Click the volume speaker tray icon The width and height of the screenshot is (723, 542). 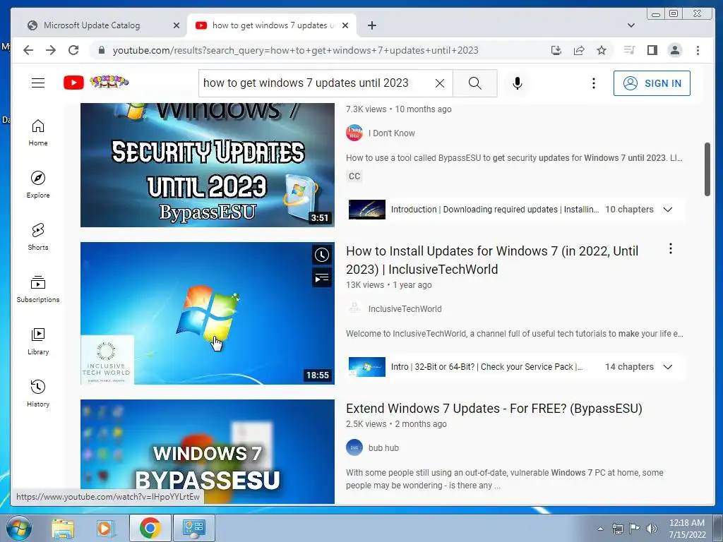pos(651,529)
